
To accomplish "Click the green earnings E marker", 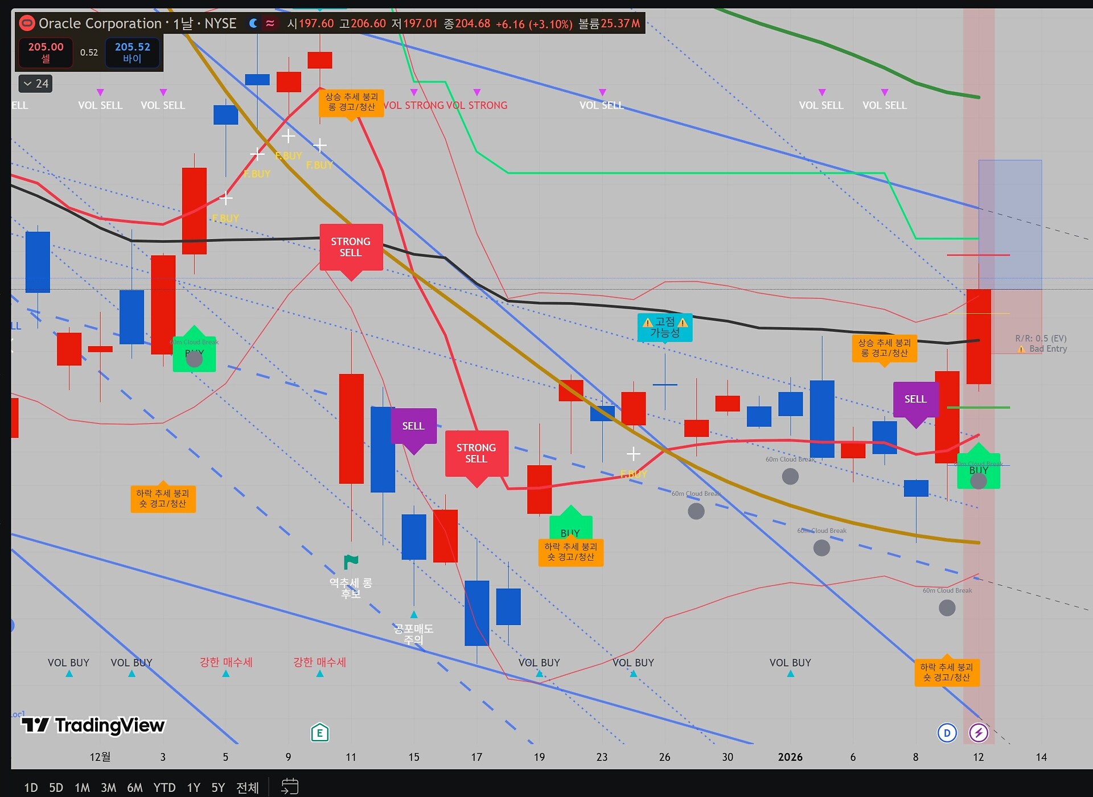I will [320, 733].
